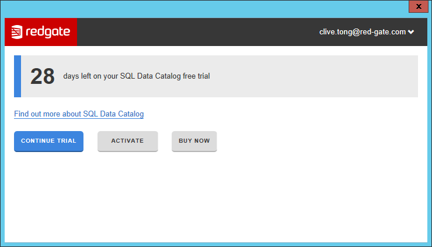Viewport: 432px width, 247px height.
Task: Click the large 28 days counter
Action: [43, 76]
